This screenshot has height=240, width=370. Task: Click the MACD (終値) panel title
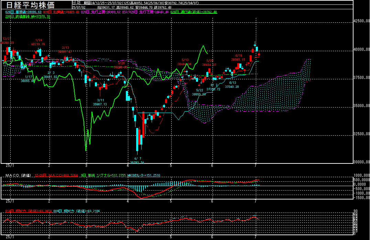[x=18, y=175]
